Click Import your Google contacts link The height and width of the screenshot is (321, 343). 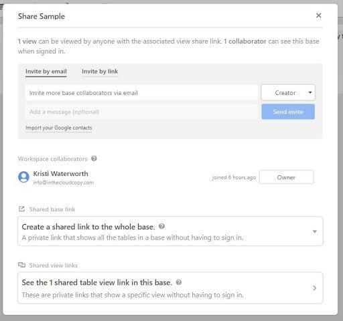click(59, 128)
